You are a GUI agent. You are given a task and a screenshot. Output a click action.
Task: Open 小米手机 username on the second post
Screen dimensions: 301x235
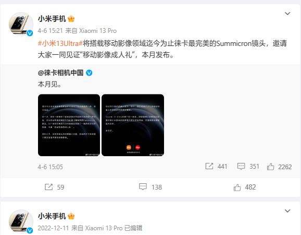(52, 216)
